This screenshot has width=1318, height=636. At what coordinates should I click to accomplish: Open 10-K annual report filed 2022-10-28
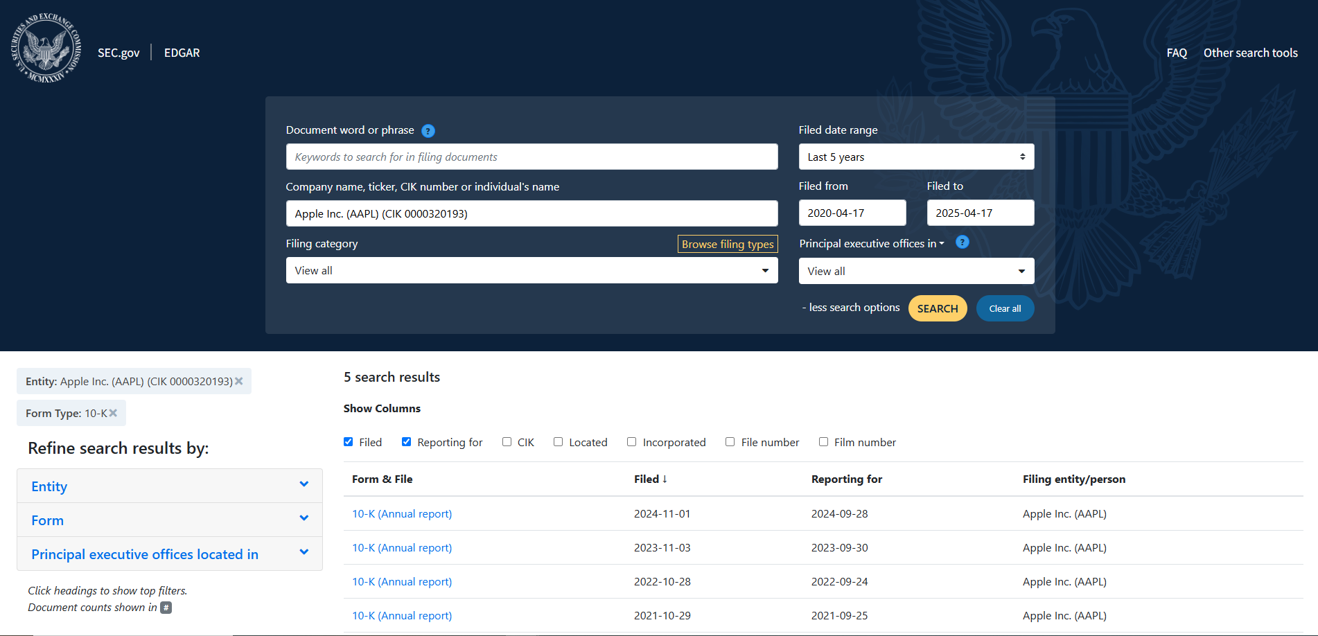(x=402, y=581)
